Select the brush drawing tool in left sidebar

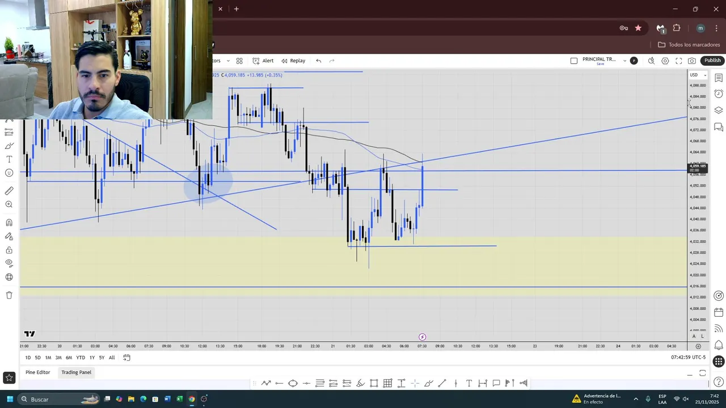click(x=9, y=146)
